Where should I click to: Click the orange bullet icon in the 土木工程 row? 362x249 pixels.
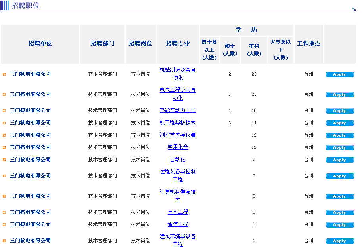4,212
